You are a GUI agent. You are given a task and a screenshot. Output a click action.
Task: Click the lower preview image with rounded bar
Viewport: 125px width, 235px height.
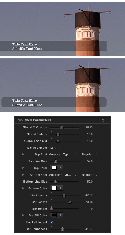click(x=63, y=85)
